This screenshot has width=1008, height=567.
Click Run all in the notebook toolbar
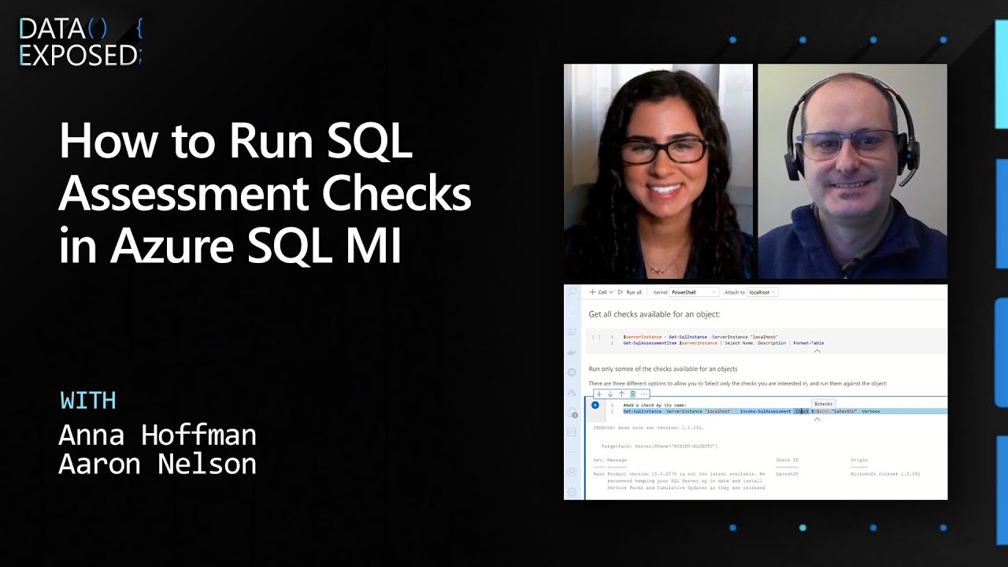(629, 292)
